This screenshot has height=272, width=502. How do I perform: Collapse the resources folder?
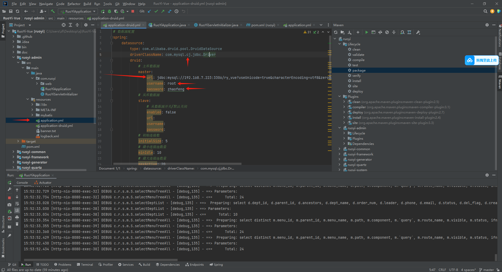27,99
